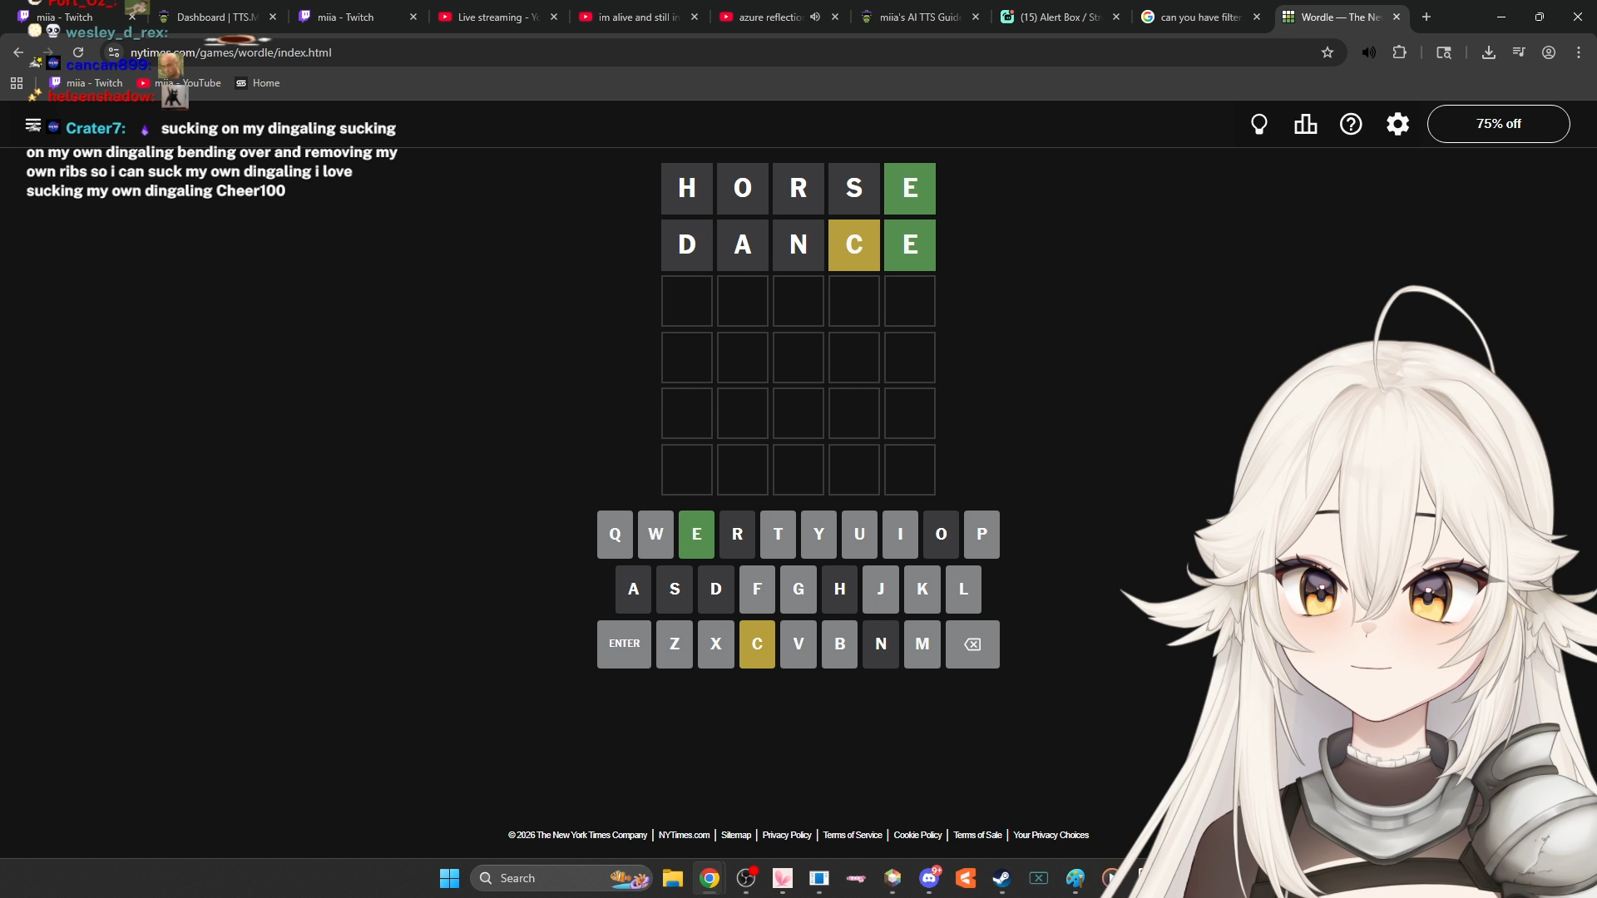
Task: Open the How To Play help icon
Action: pyautogui.click(x=1351, y=124)
